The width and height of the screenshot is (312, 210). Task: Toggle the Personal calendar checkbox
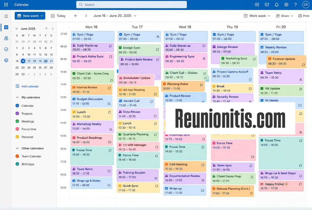point(17,137)
